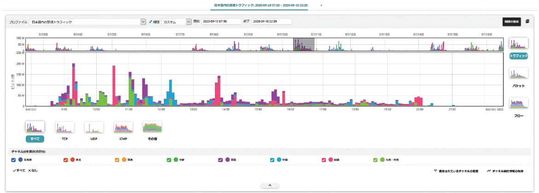Add a new tab with plus button

click(x=321, y=5)
